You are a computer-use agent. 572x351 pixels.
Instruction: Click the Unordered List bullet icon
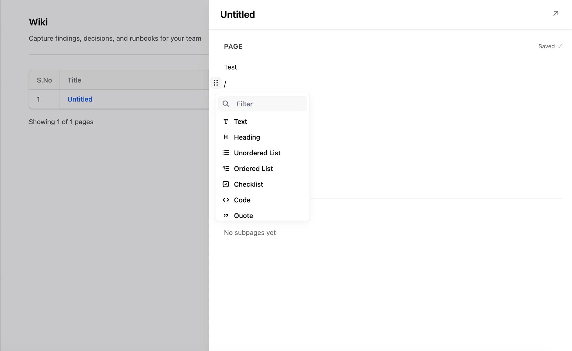(226, 153)
